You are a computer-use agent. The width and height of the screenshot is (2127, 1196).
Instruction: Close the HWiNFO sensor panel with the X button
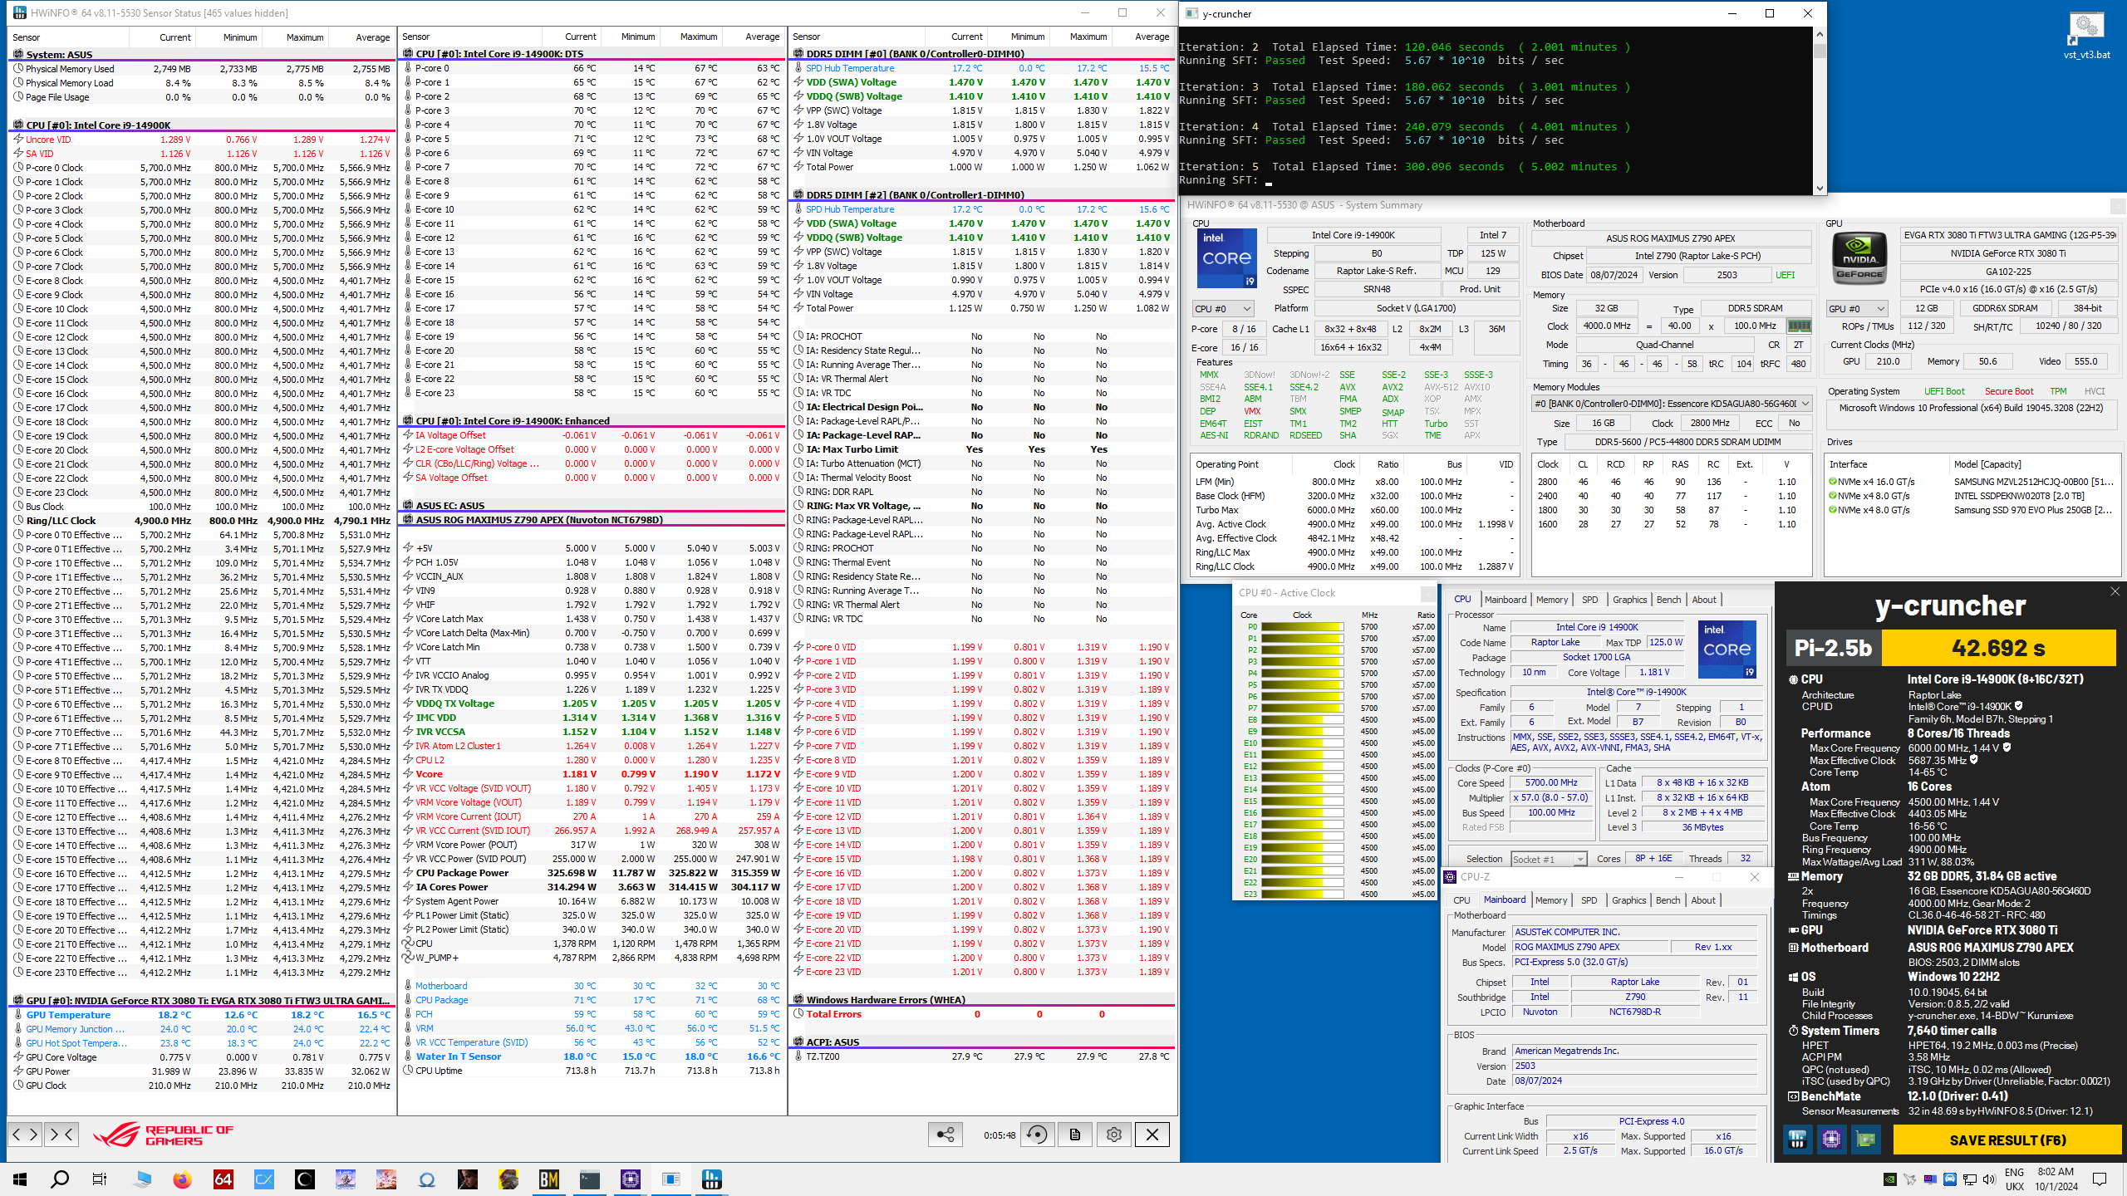click(x=1152, y=1135)
